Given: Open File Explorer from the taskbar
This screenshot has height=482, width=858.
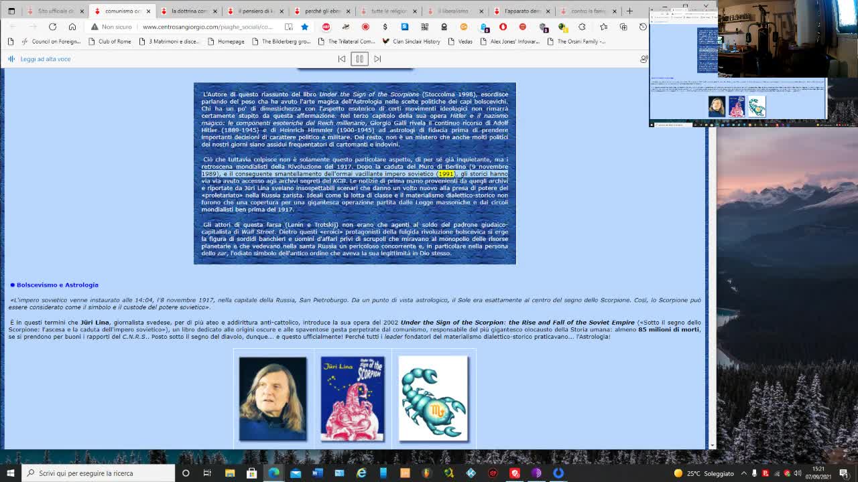Looking at the screenshot, I should (230, 473).
